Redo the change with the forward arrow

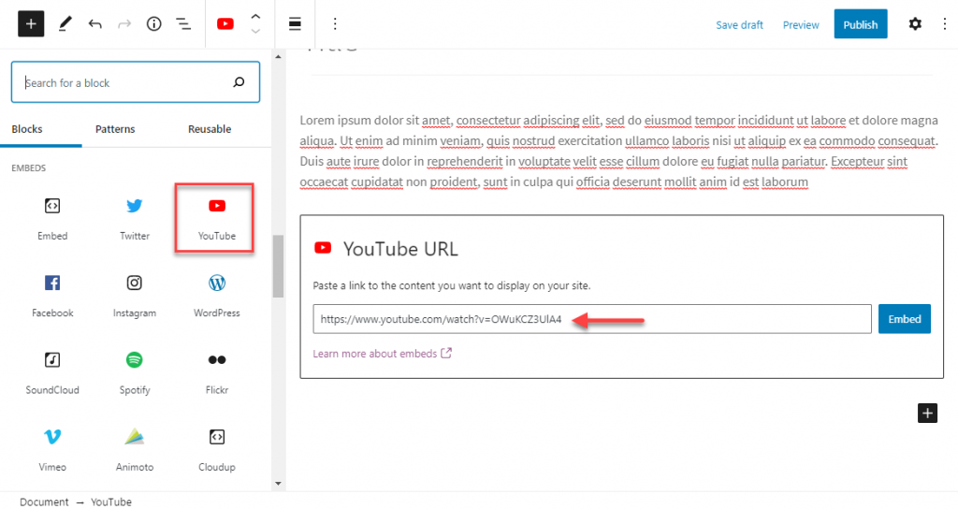pyautogui.click(x=124, y=23)
